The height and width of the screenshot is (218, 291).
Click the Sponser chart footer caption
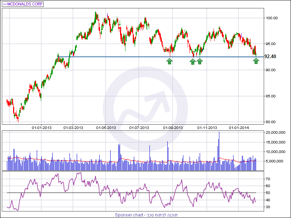tap(146, 215)
